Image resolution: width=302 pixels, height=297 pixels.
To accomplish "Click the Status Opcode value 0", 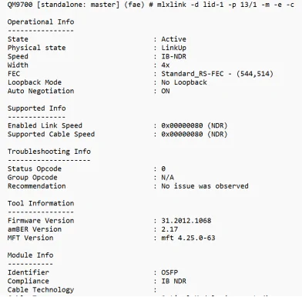I will (163, 169).
